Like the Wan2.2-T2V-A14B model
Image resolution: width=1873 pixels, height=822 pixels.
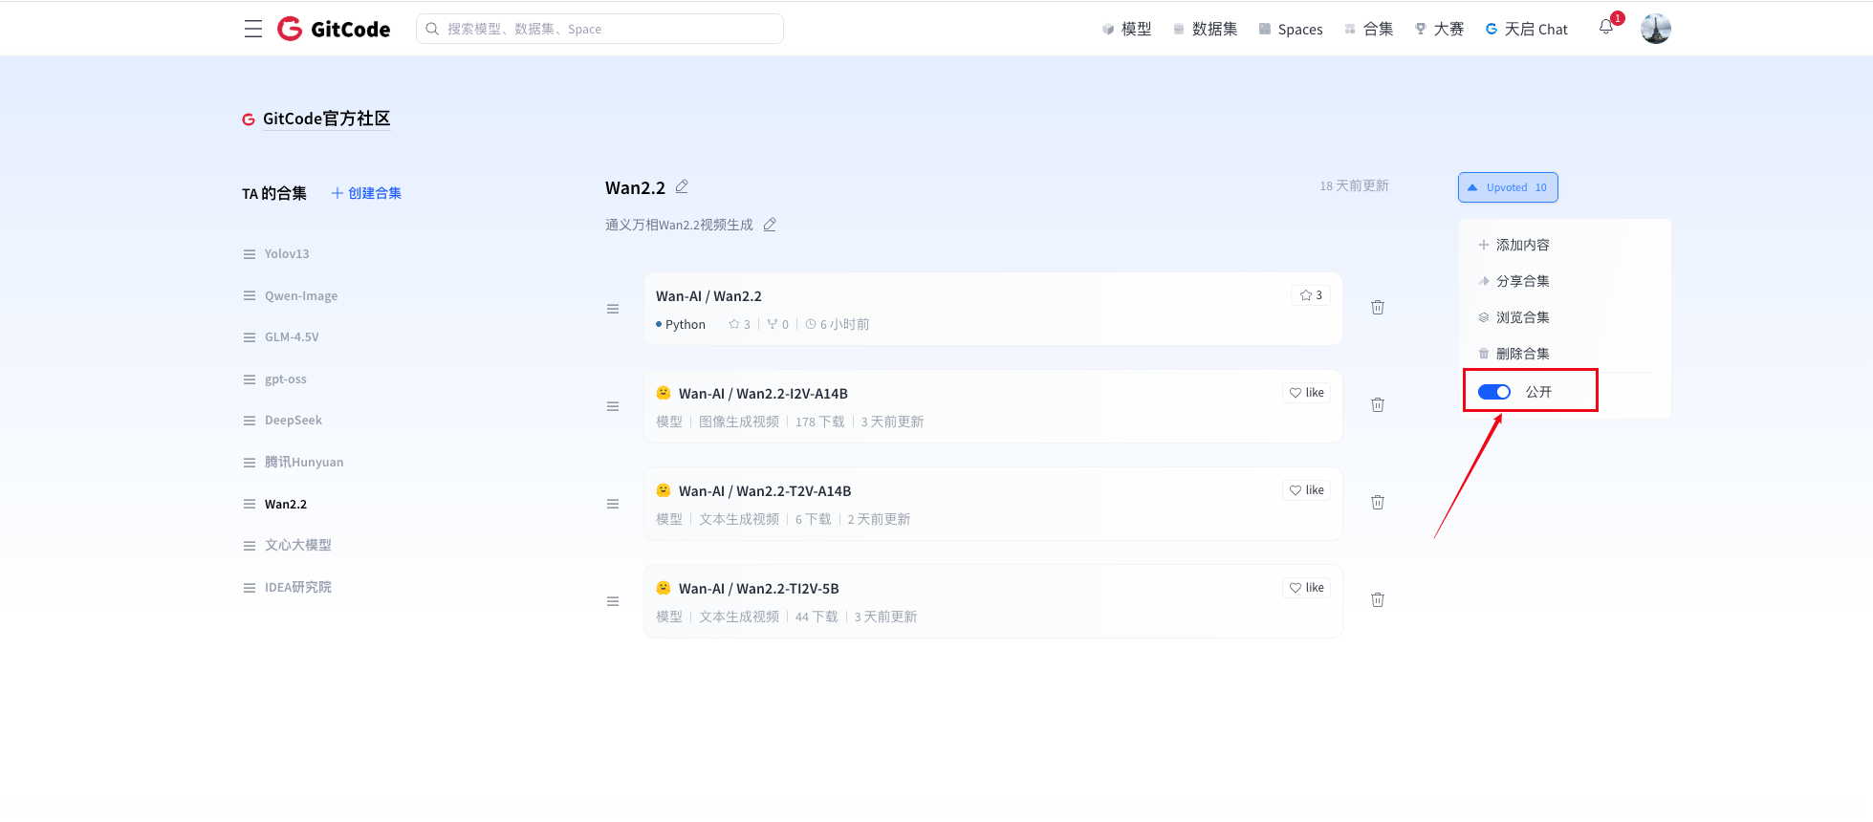1306,490
